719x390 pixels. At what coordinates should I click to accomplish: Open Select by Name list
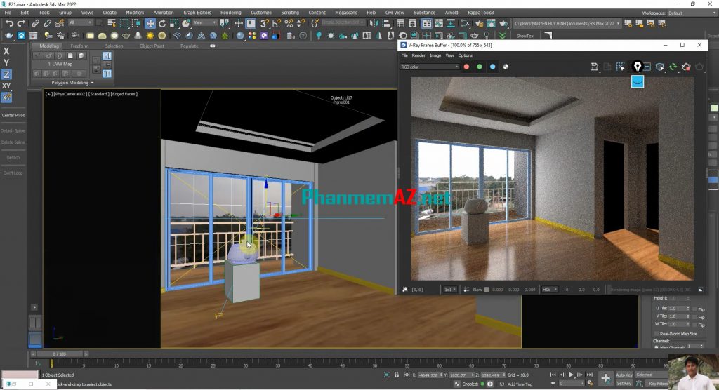pos(112,23)
